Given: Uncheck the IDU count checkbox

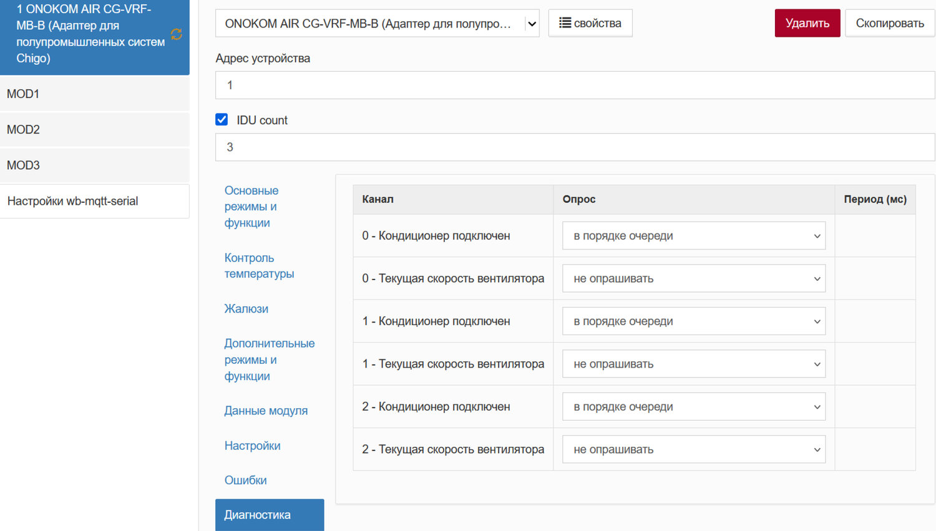Looking at the screenshot, I should pyautogui.click(x=222, y=120).
